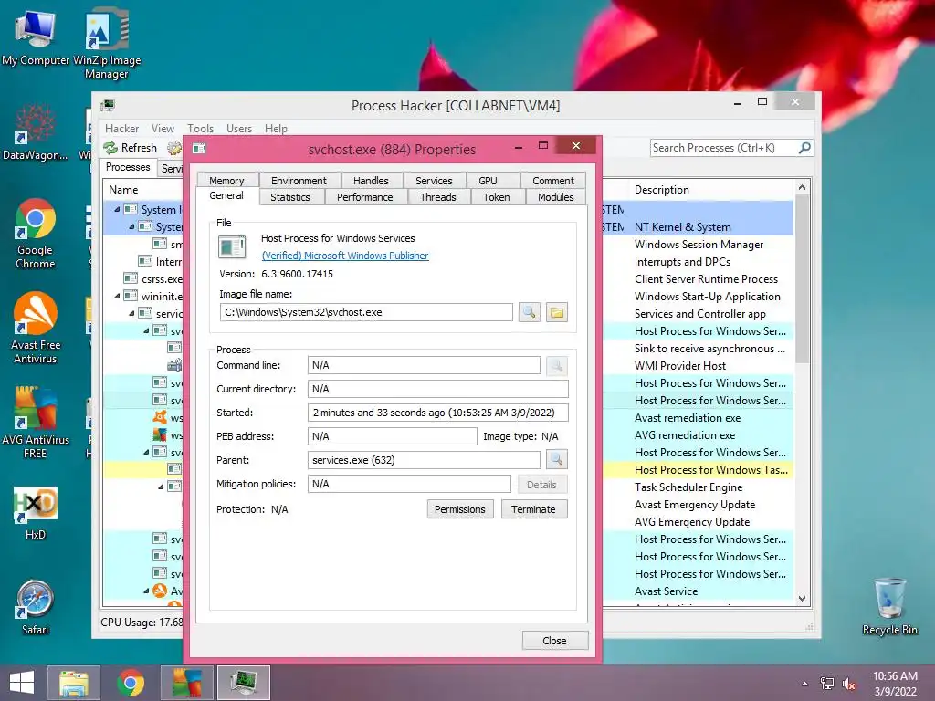Click the Close button in Properties dialog
Screen dimensions: 935x701
click(554, 640)
